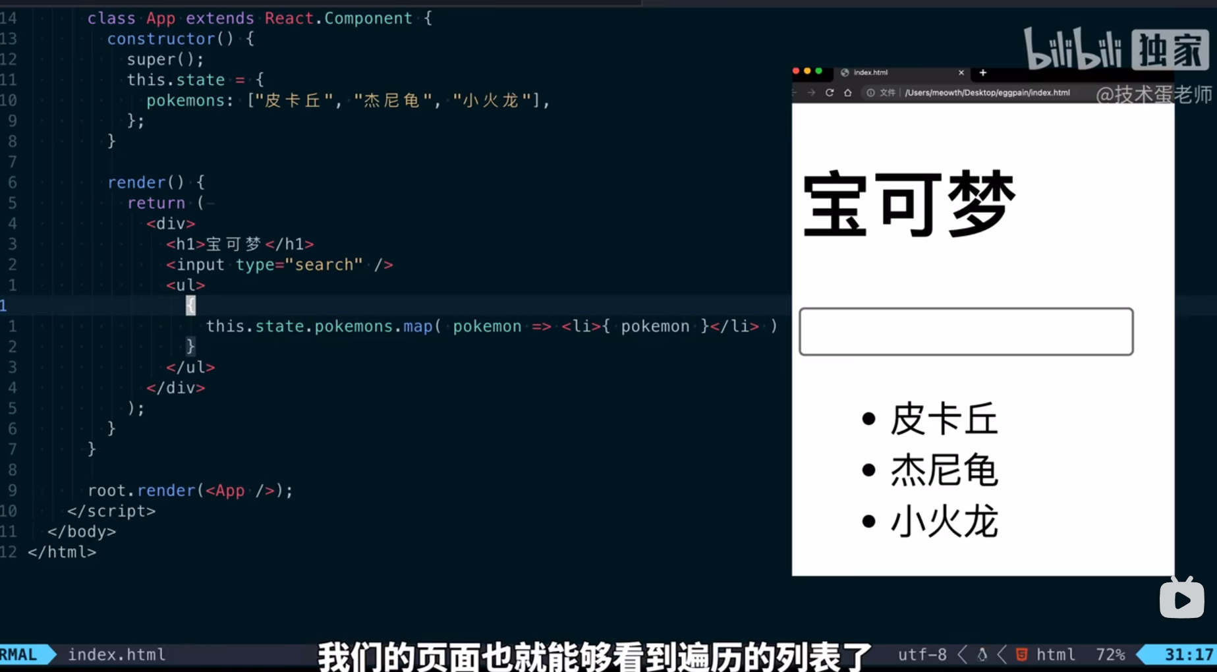The height and width of the screenshot is (672, 1217).
Task: Place cursor on 'render() {' line
Action: tap(156, 182)
